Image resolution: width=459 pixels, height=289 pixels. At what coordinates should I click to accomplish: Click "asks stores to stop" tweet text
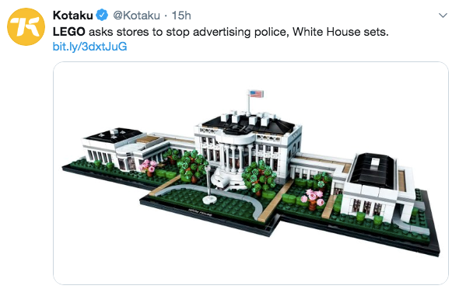click(139, 32)
